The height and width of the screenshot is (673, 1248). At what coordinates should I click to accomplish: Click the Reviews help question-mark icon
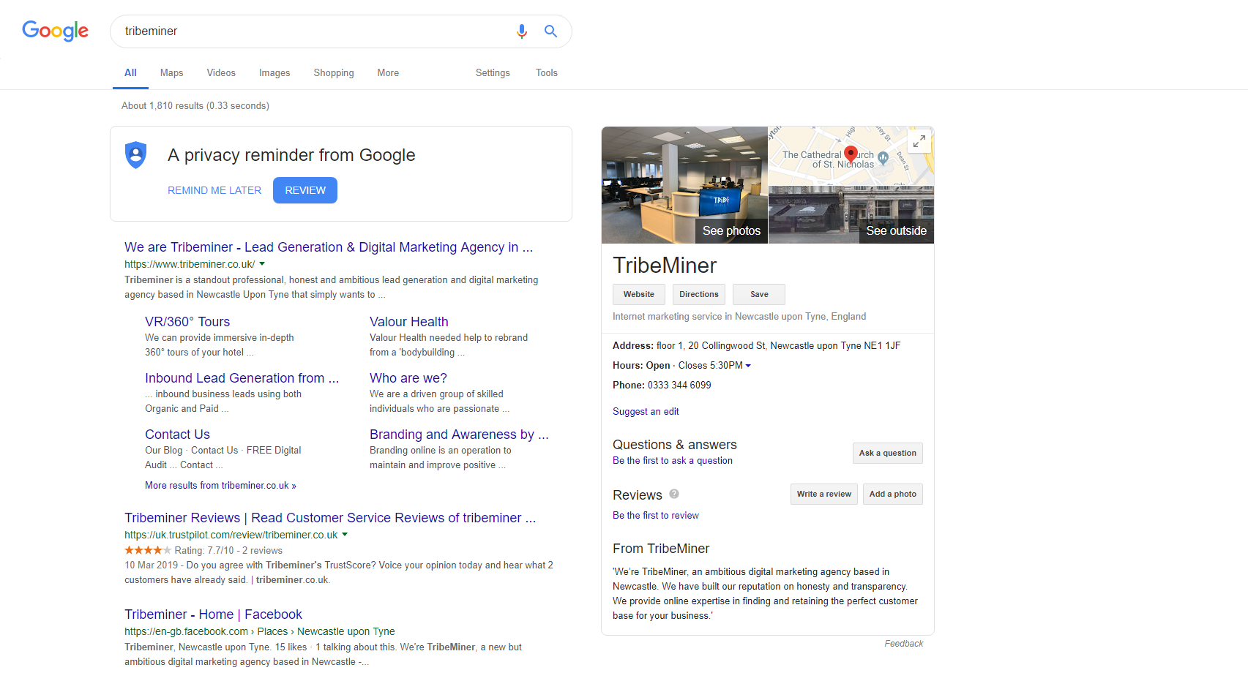(674, 494)
